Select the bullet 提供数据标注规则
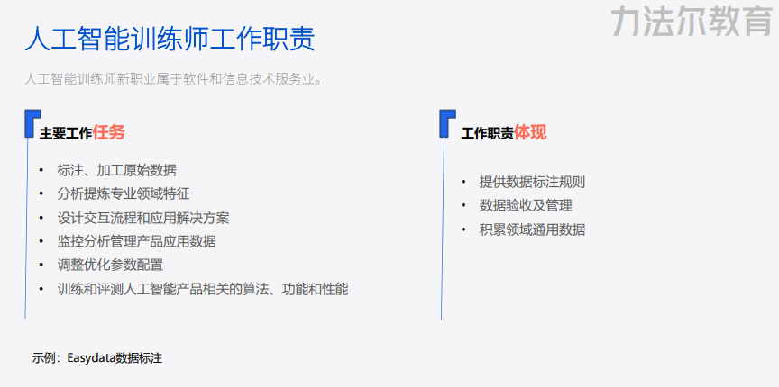Image resolution: width=779 pixels, height=387 pixels. click(x=532, y=182)
